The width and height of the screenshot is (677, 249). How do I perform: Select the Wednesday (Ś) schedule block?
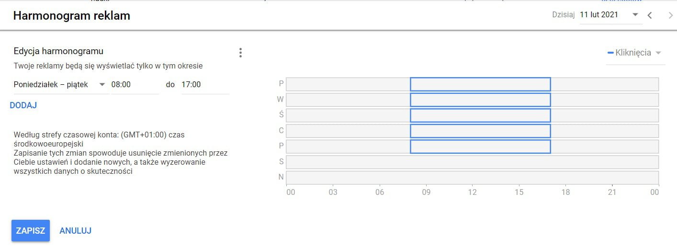point(480,115)
